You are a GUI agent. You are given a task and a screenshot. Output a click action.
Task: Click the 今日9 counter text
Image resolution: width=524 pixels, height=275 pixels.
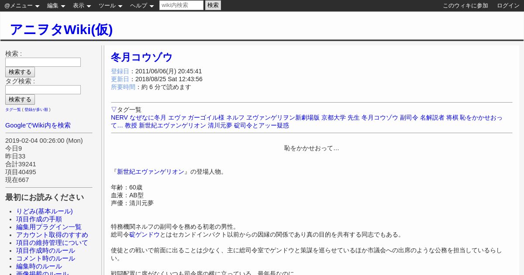tap(14, 148)
